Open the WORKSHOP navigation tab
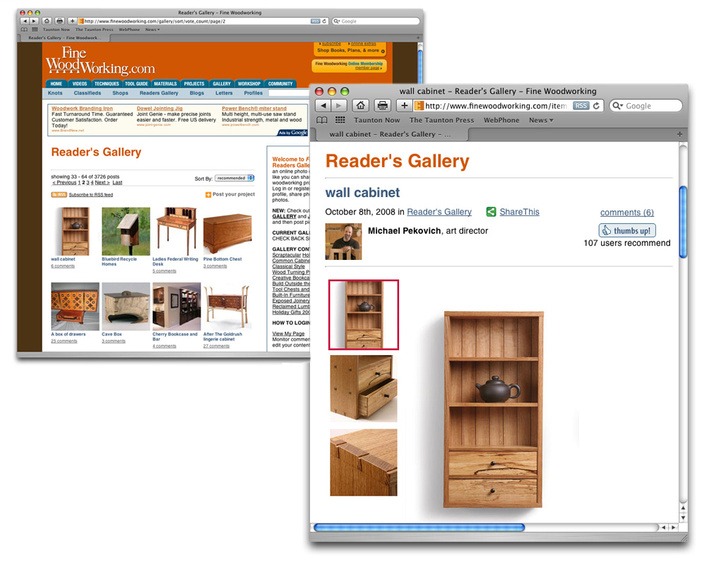This screenshot has height=565, width=714. click(x=249, y=84)
